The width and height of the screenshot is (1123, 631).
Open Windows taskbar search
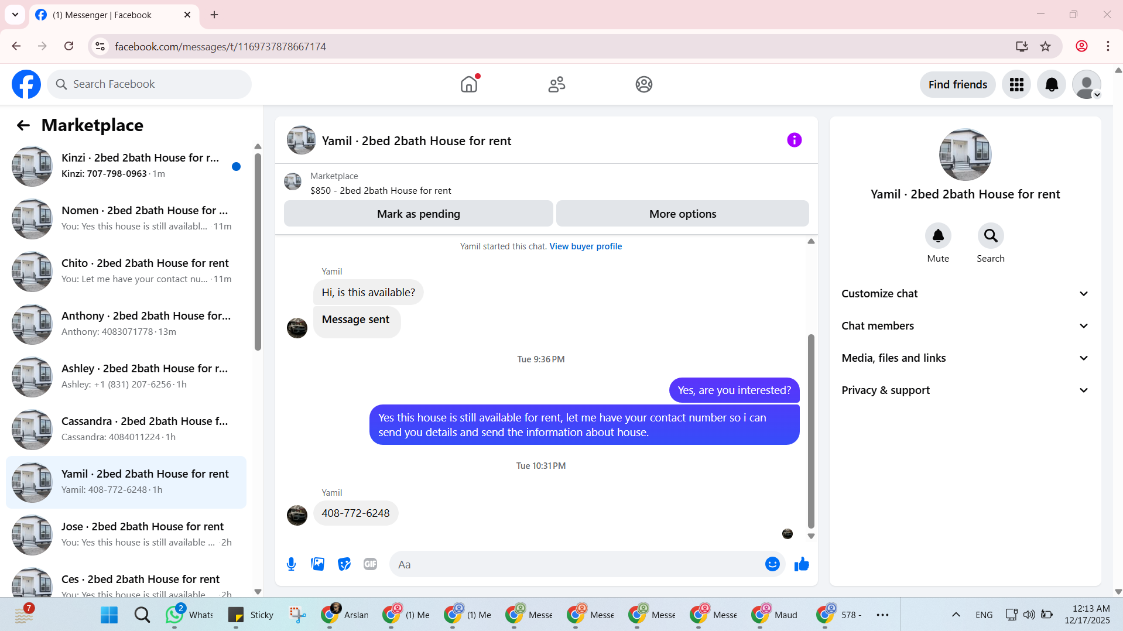[142, 615]
